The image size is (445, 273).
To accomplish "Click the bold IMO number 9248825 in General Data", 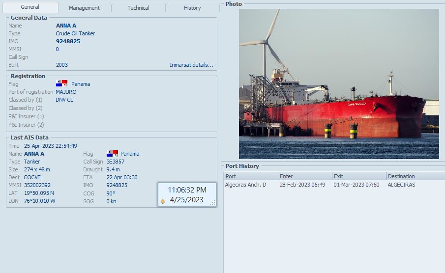I will (x=68, y=41).
